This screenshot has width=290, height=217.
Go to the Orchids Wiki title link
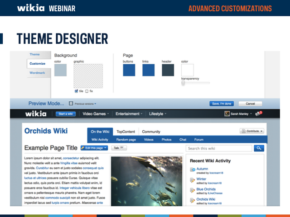(x=46, y=131)
